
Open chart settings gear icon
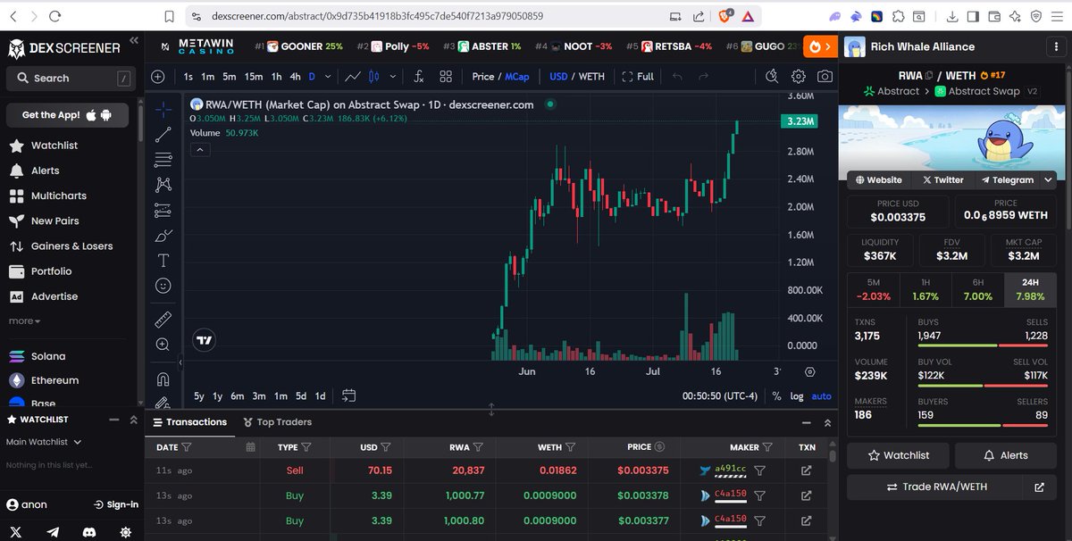click(799, 77)
